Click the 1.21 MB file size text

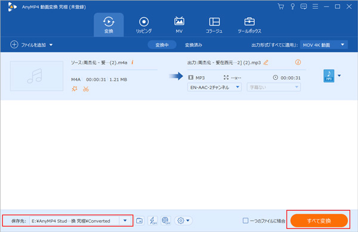tap(118, 80)
